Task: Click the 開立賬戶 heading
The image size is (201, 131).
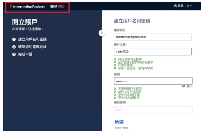Action: (x=25, y=22)
